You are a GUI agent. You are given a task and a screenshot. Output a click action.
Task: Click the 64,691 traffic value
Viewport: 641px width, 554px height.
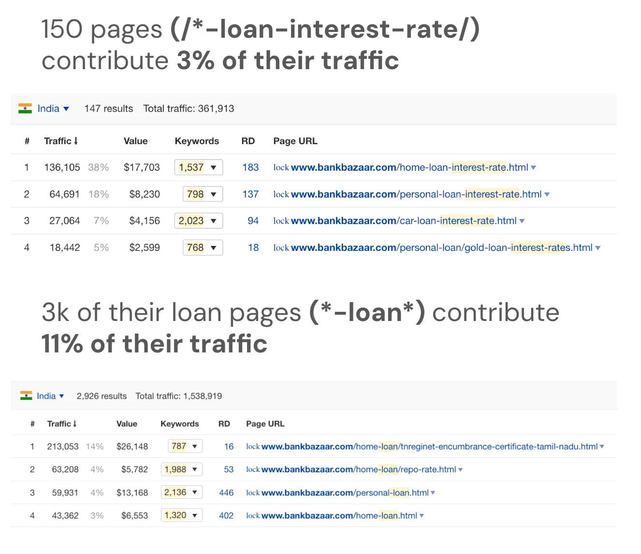tap(64, 194)
